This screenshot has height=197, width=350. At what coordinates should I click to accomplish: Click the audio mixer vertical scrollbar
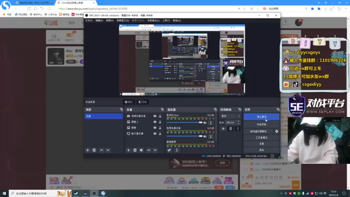pos(216,127)
